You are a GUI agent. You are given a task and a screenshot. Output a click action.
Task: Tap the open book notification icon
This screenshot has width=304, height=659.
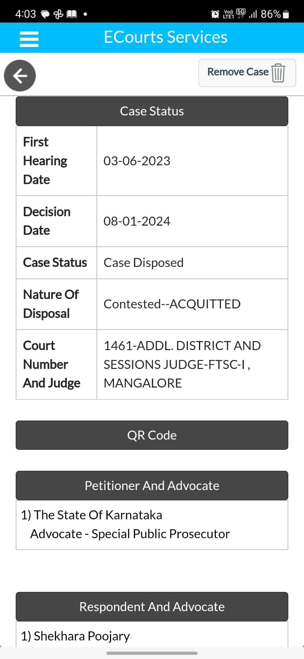pos(72,14)
